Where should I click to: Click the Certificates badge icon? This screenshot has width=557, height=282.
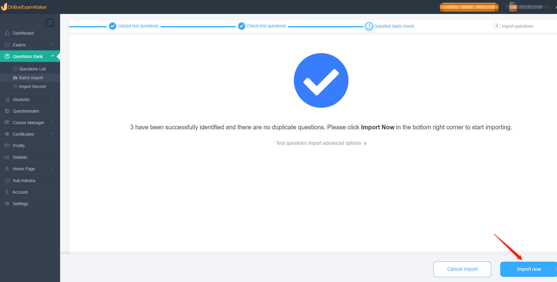7,134
